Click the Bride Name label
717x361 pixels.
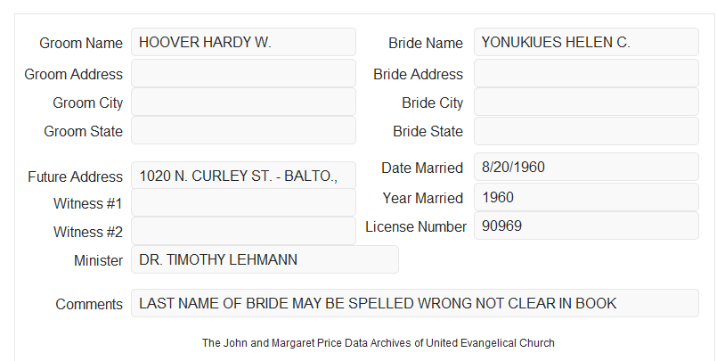pos(425,43)
